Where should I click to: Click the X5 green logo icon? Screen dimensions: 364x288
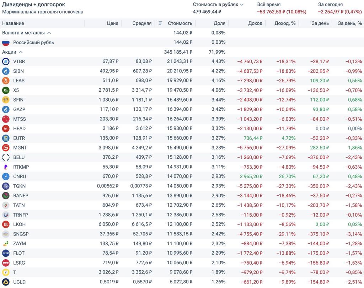[6, 90]
